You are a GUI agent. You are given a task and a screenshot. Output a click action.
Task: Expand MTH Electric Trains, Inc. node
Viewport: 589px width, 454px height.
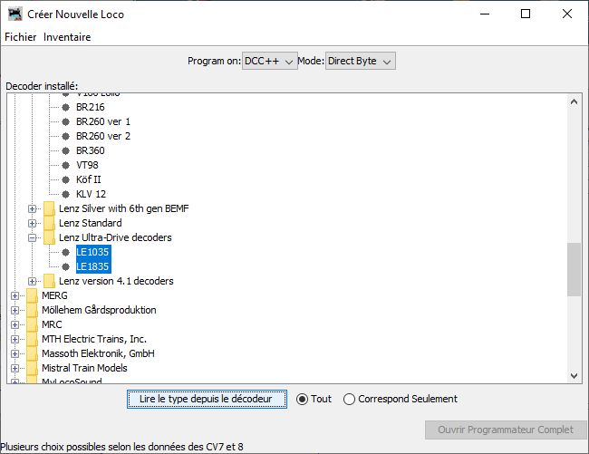(15, 339)
